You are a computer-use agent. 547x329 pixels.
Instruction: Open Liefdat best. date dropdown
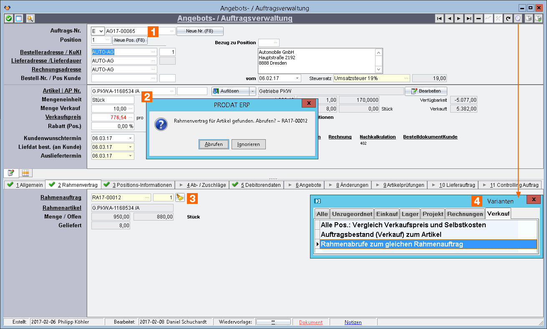[130, 147]
